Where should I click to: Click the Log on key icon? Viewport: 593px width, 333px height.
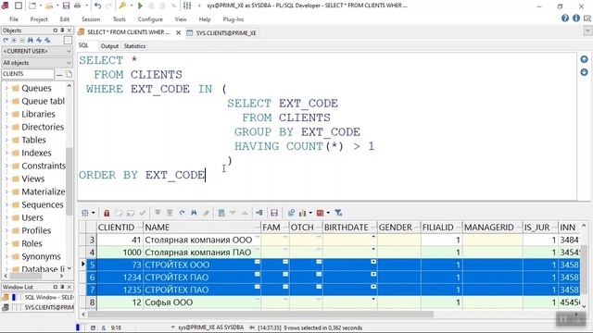point(122,6)
